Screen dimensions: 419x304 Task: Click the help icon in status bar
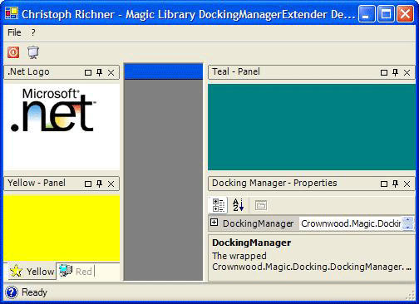pyautogui.click(x=12, y=292)
